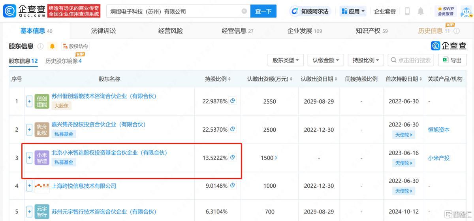The height and width of the screenshot is (221, 474).
Task: Export the shareholder list with 导出
Action: (x=452, y=60)
